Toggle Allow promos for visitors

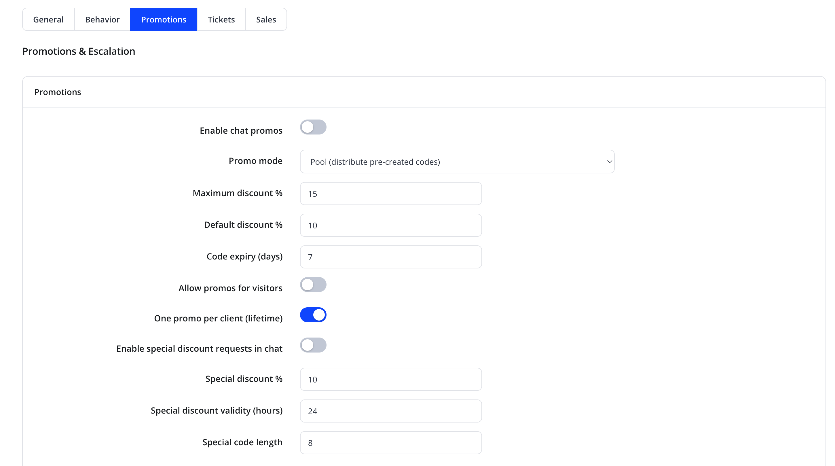click(x=313, y=284)
